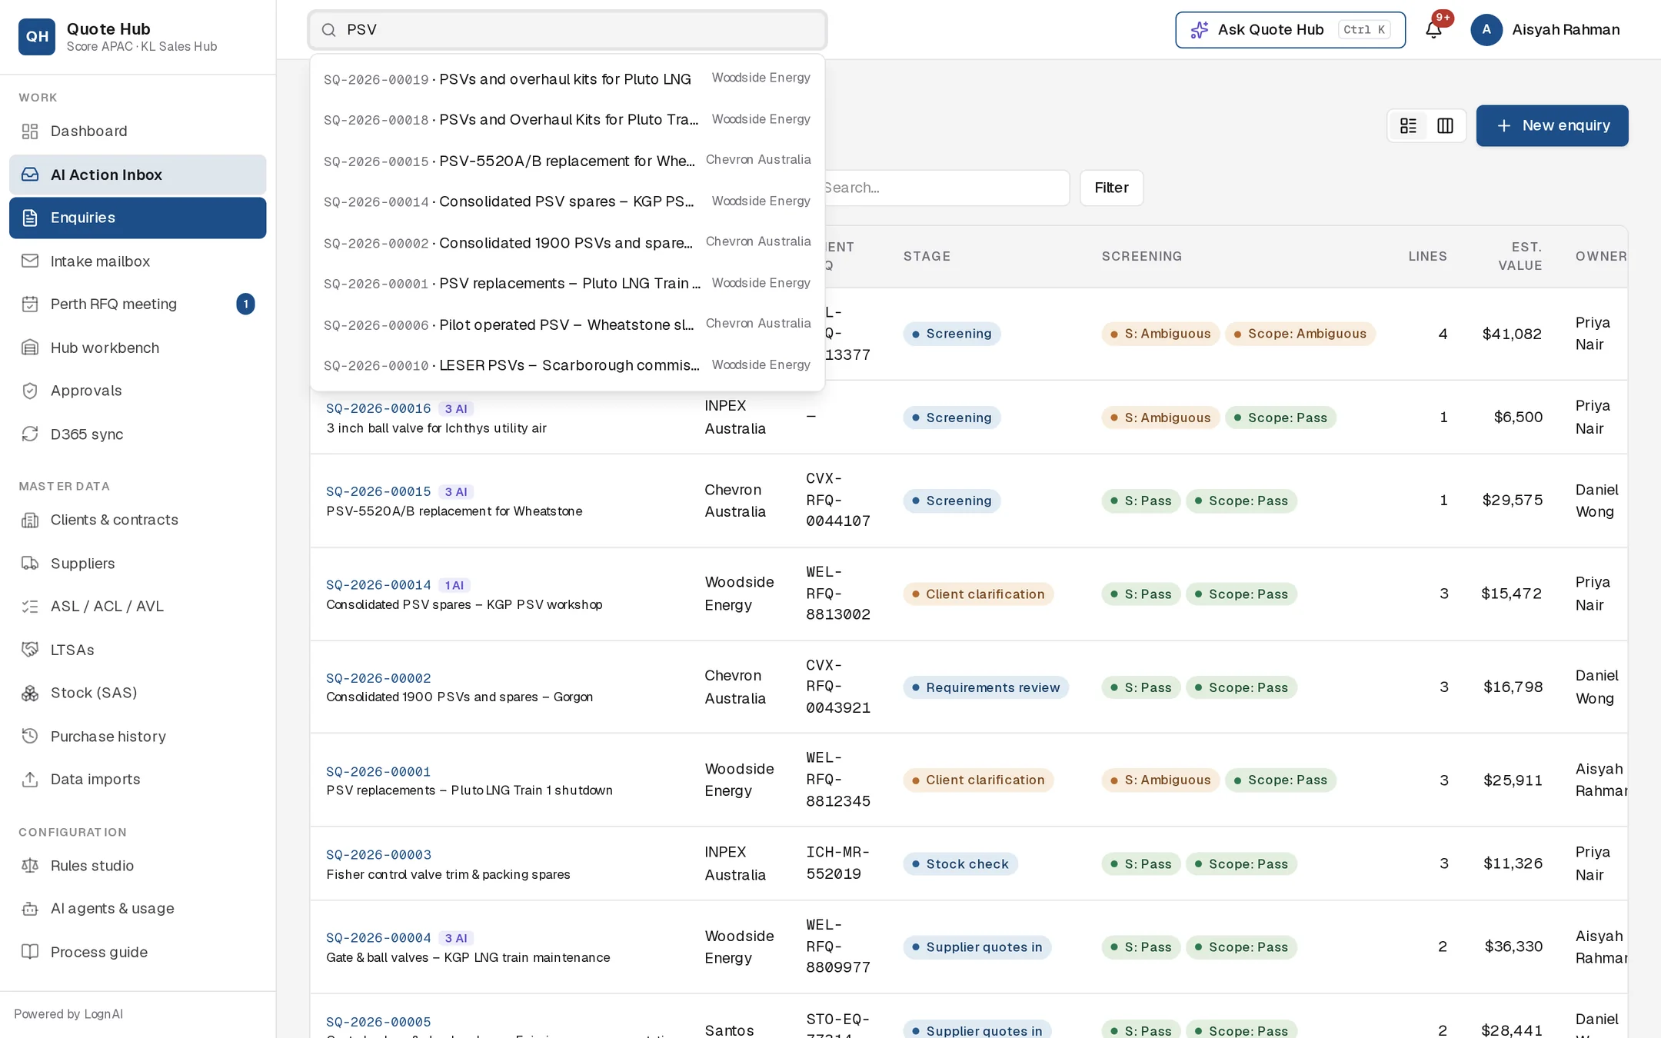Click the Approvals shield icon
Viewport: 1661px width, 1038px height.
[x=30, y=391]
